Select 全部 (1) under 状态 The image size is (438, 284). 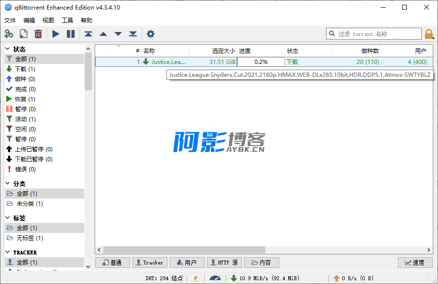pos(44,59)
